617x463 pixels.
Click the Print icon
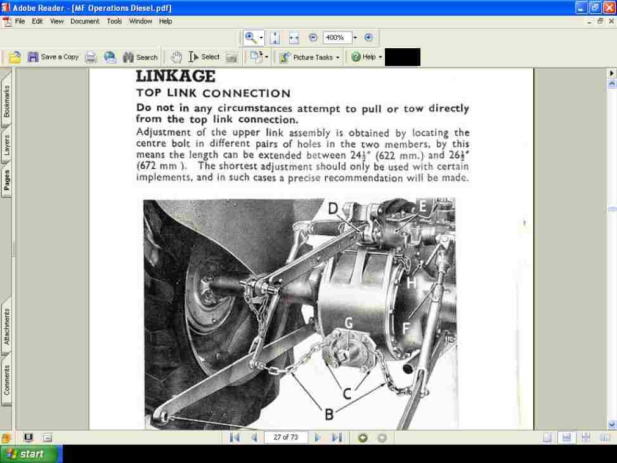pyautogui.click(x=90, y=56)
